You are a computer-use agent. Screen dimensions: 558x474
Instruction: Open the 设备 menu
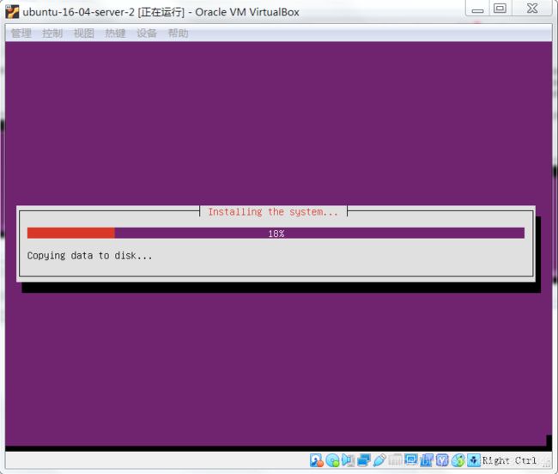(147, 33)
